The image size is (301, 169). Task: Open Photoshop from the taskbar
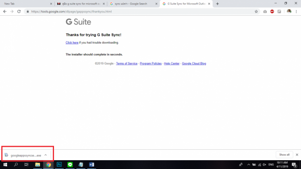point(59,165)
